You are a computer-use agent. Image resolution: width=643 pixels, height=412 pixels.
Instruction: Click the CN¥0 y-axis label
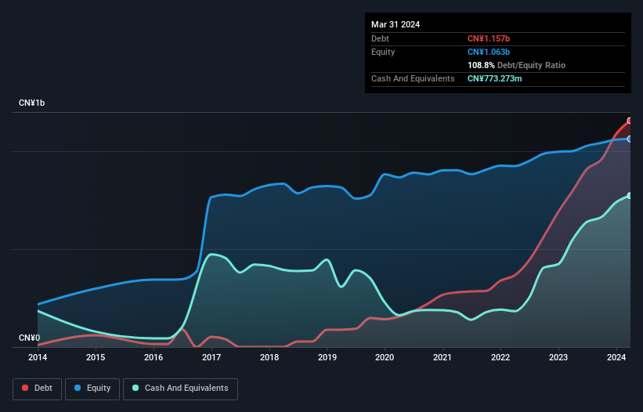click(x=30, y=338)
